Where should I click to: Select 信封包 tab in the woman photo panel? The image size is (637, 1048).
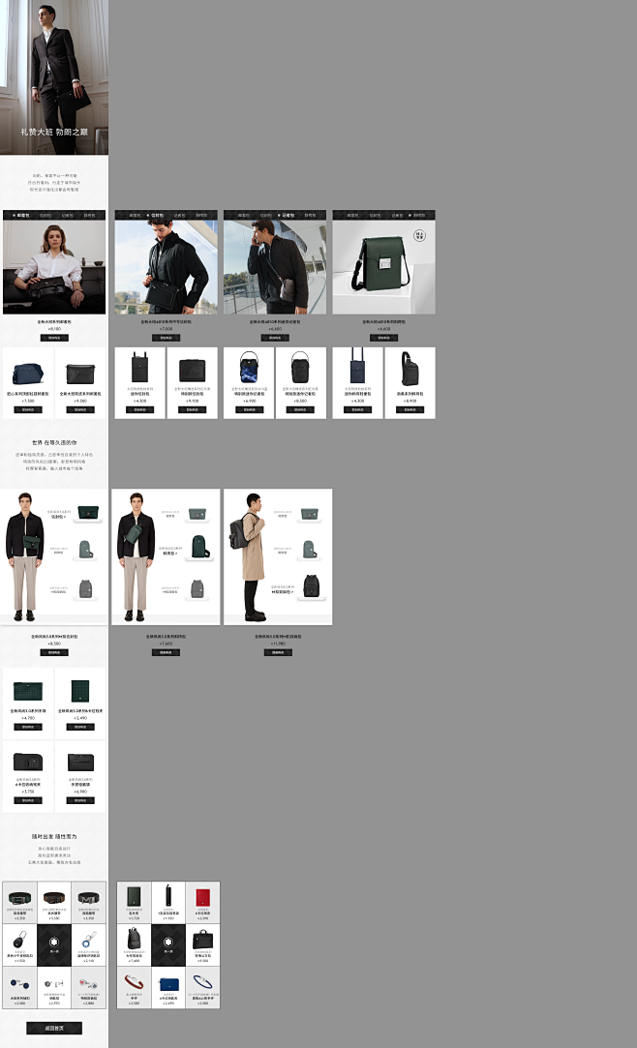[x=45, y=215]
